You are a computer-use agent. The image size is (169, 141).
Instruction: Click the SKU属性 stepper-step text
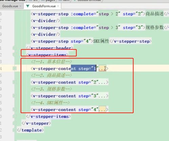click(x=101, y=41)
